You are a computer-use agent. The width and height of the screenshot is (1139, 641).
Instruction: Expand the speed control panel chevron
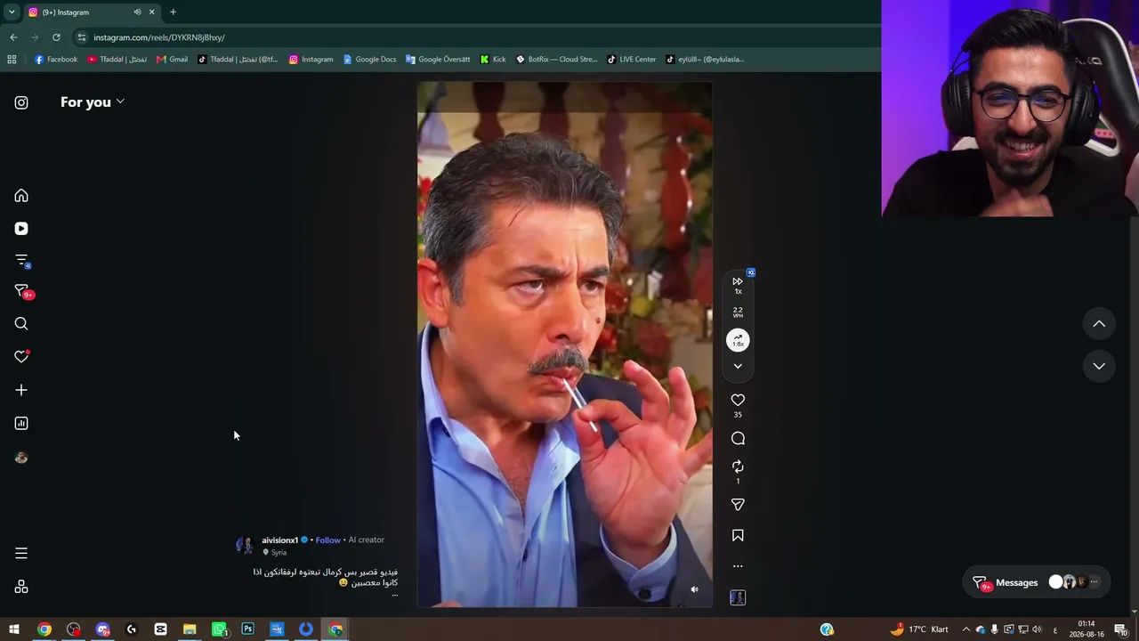click(x=738, y=366)
